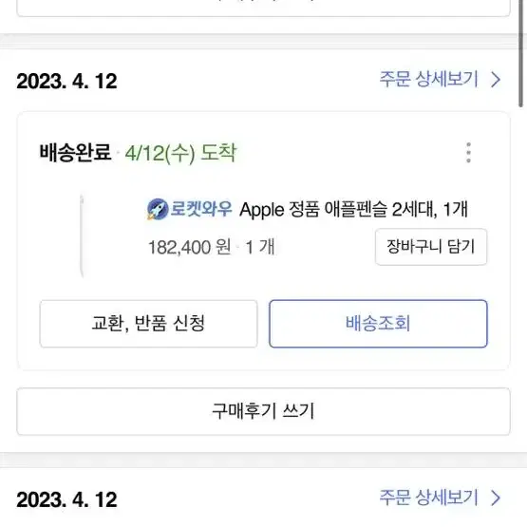Click the Rocket Wow rocket badge icon
The height and width of the screenshot is (527, 527).
coord(158,209)
